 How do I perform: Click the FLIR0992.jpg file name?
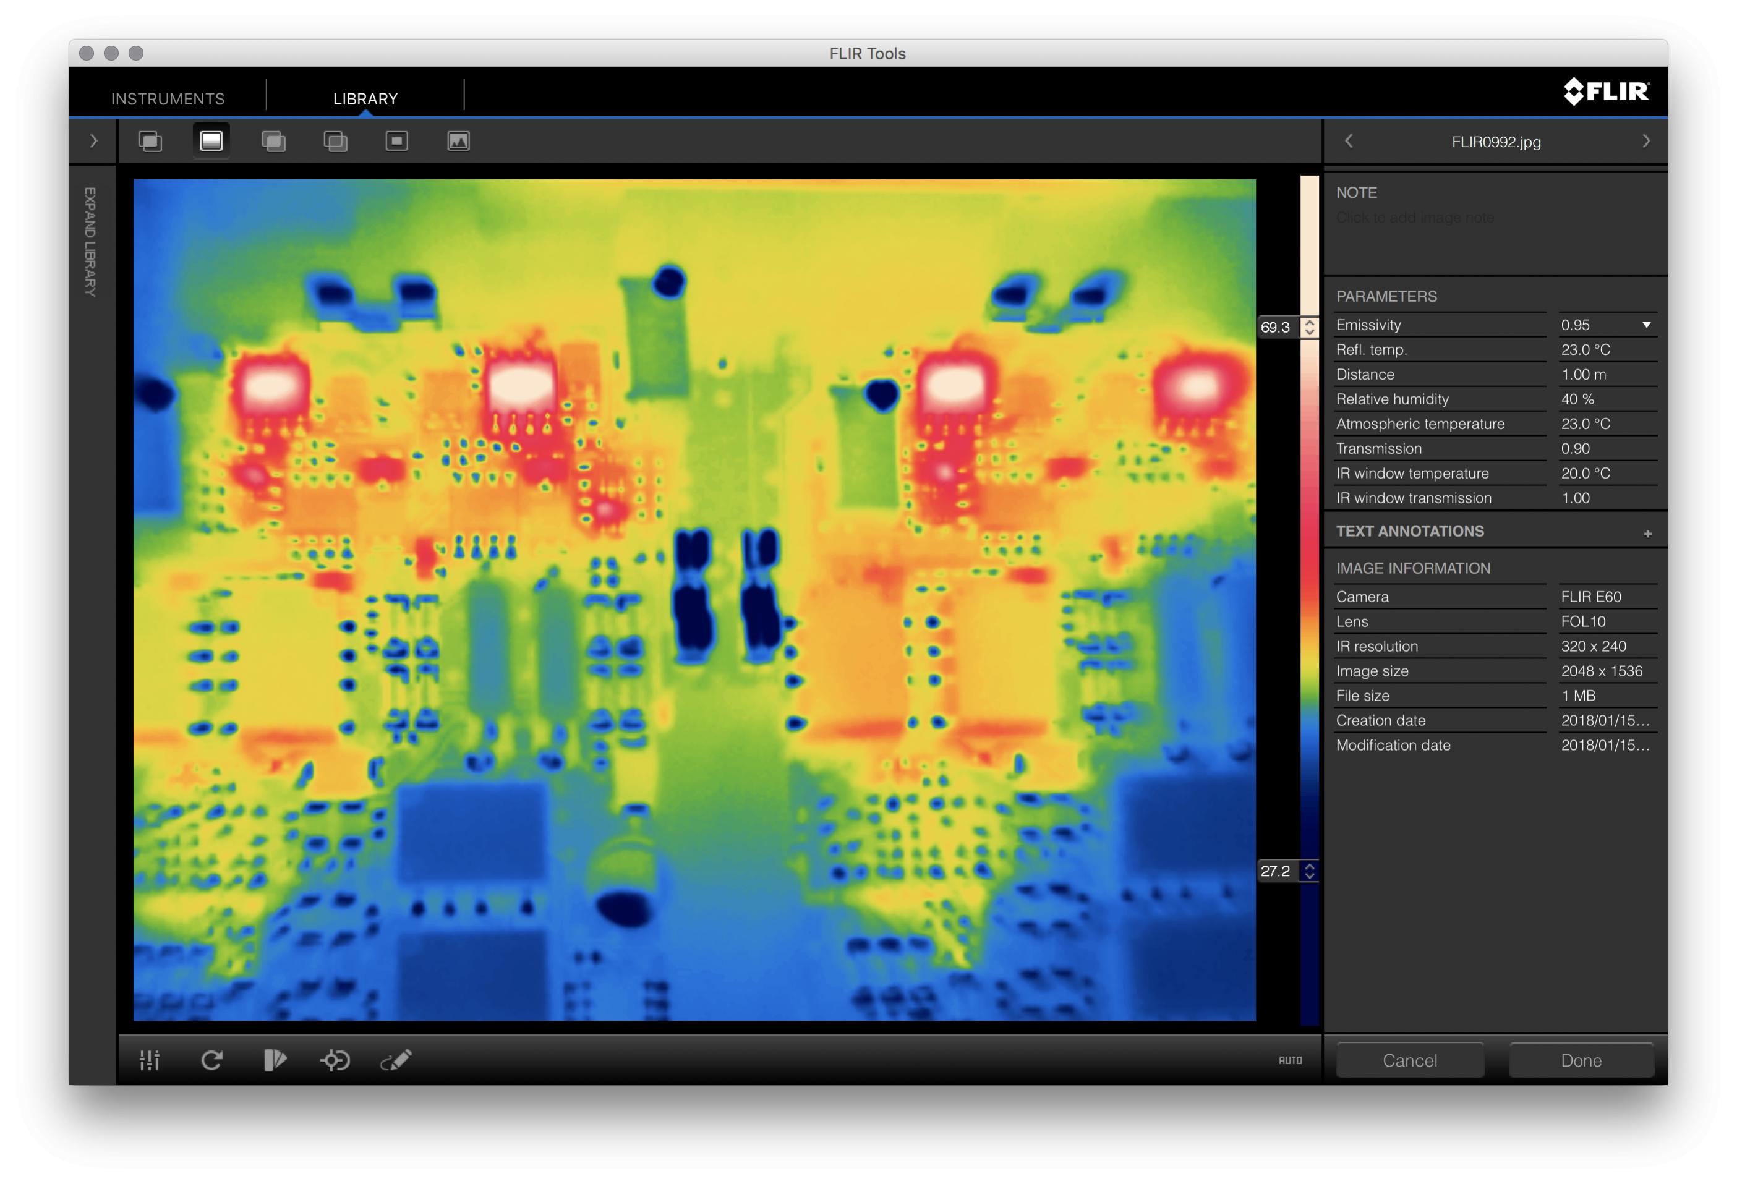(x=1496, y=142)
